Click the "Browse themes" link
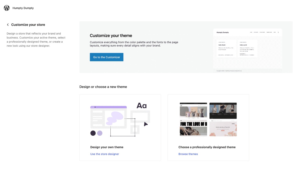301x169 pixels. 188,154
